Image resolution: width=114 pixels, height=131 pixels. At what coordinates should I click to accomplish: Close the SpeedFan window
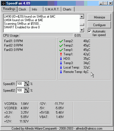[x=110, y=3]
